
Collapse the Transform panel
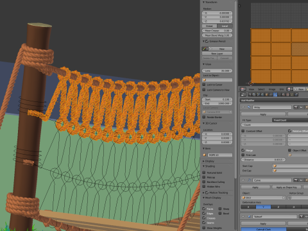(x=203, y=2)
